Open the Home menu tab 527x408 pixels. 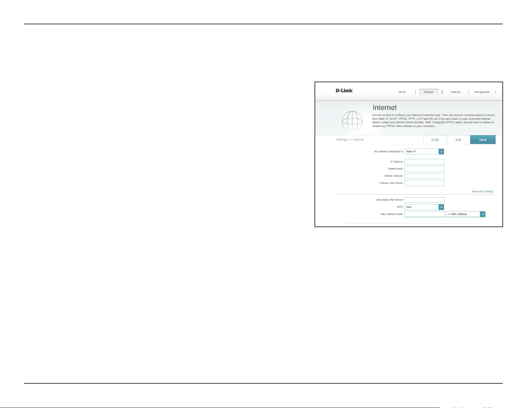coord(402,92)
